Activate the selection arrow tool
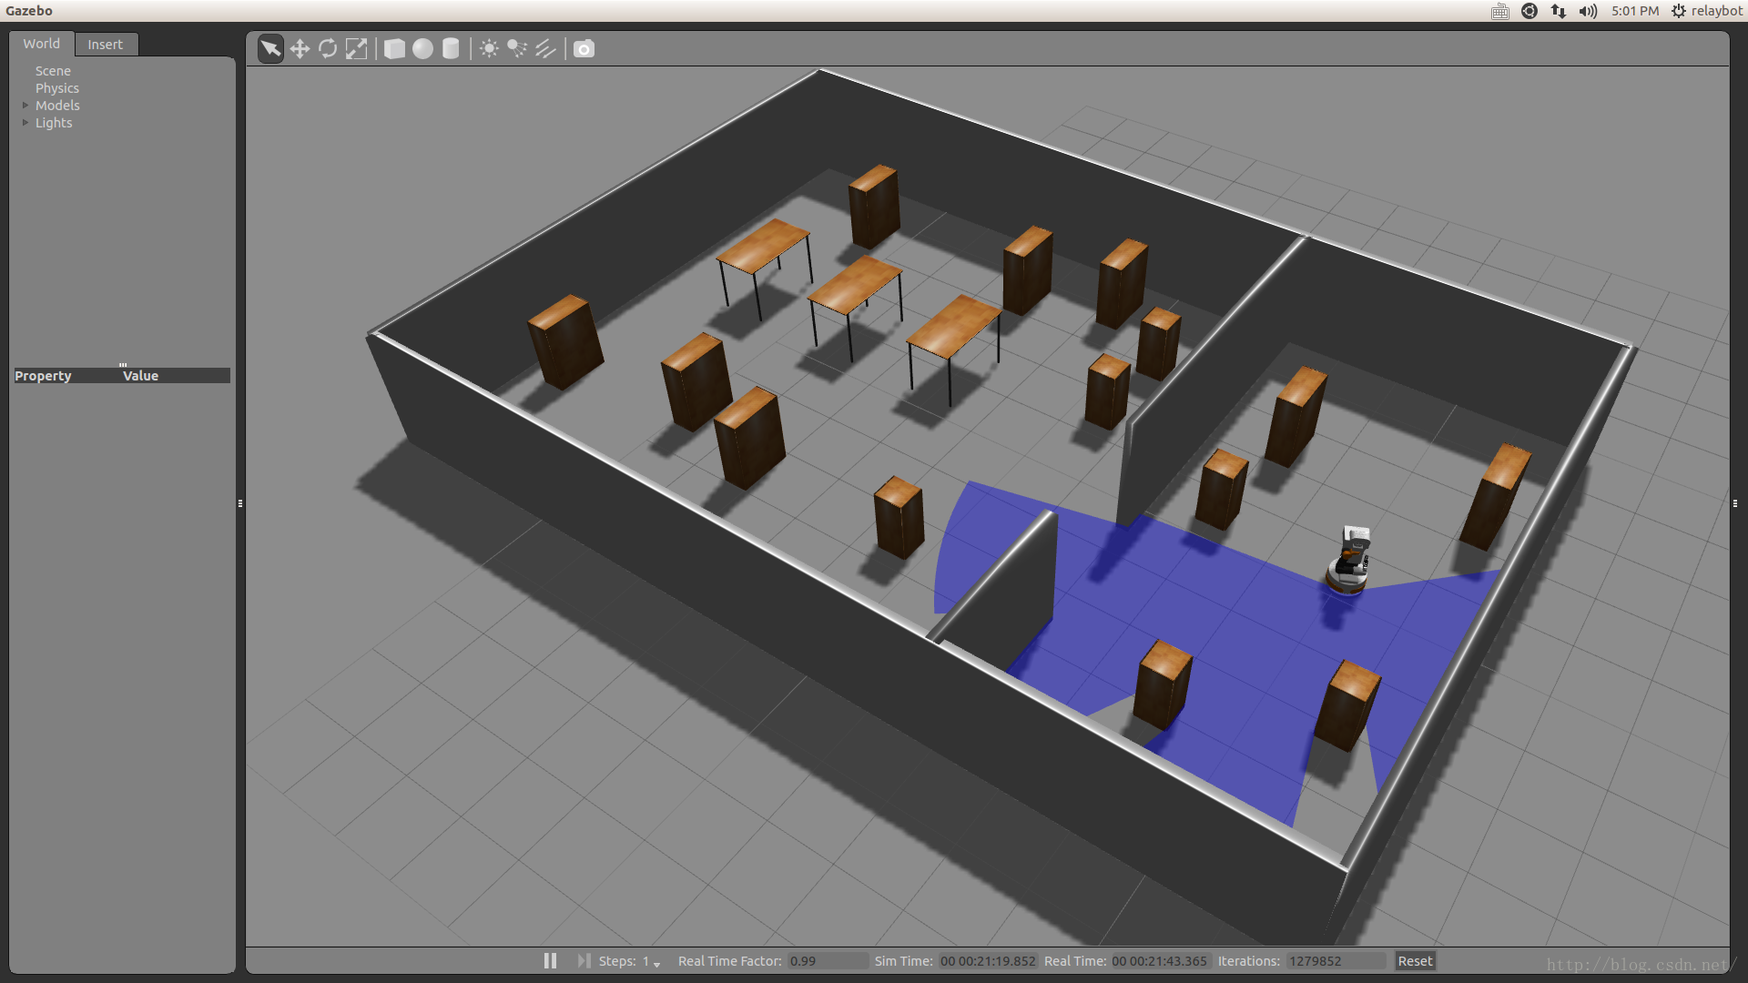1748x983 pixels. click(270, 48)
